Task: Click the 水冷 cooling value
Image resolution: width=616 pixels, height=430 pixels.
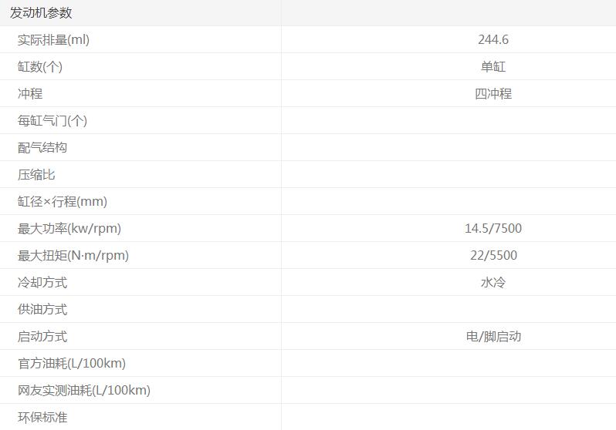Action: click(x=493, y=283)
